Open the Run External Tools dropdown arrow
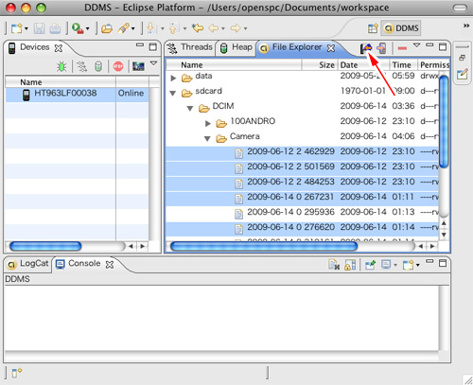Viewport: 473px width, 385px height. coord(87,29)
